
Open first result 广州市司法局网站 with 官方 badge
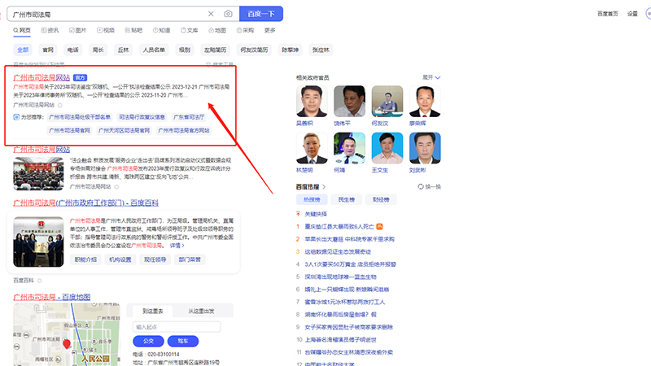[42, 77]
